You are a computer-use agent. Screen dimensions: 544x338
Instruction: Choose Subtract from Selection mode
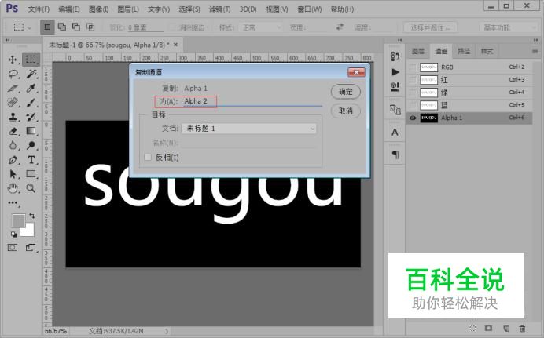click(x=76, y=27)
